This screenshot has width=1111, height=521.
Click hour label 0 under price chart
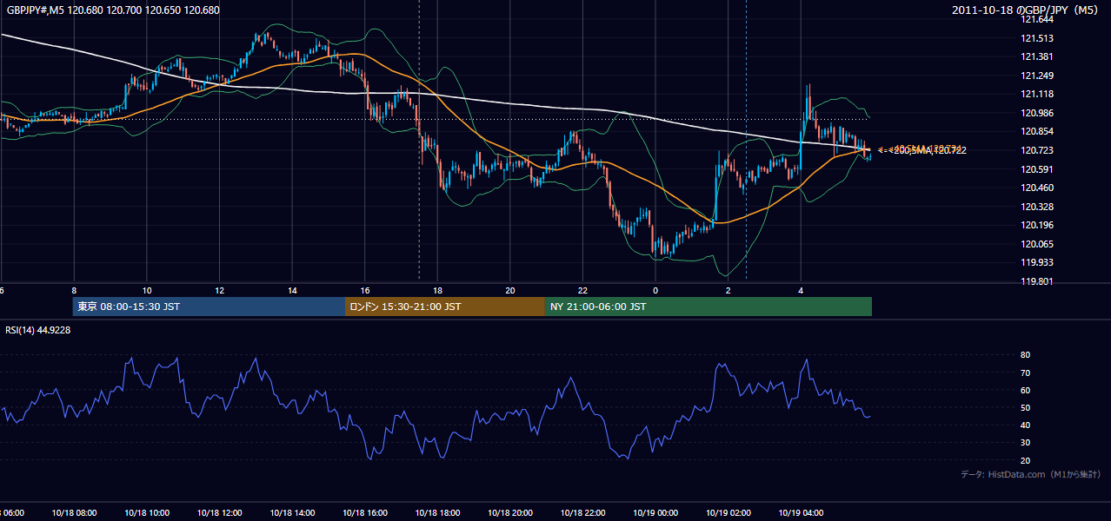pyautogui.click(x=655, y=290)
